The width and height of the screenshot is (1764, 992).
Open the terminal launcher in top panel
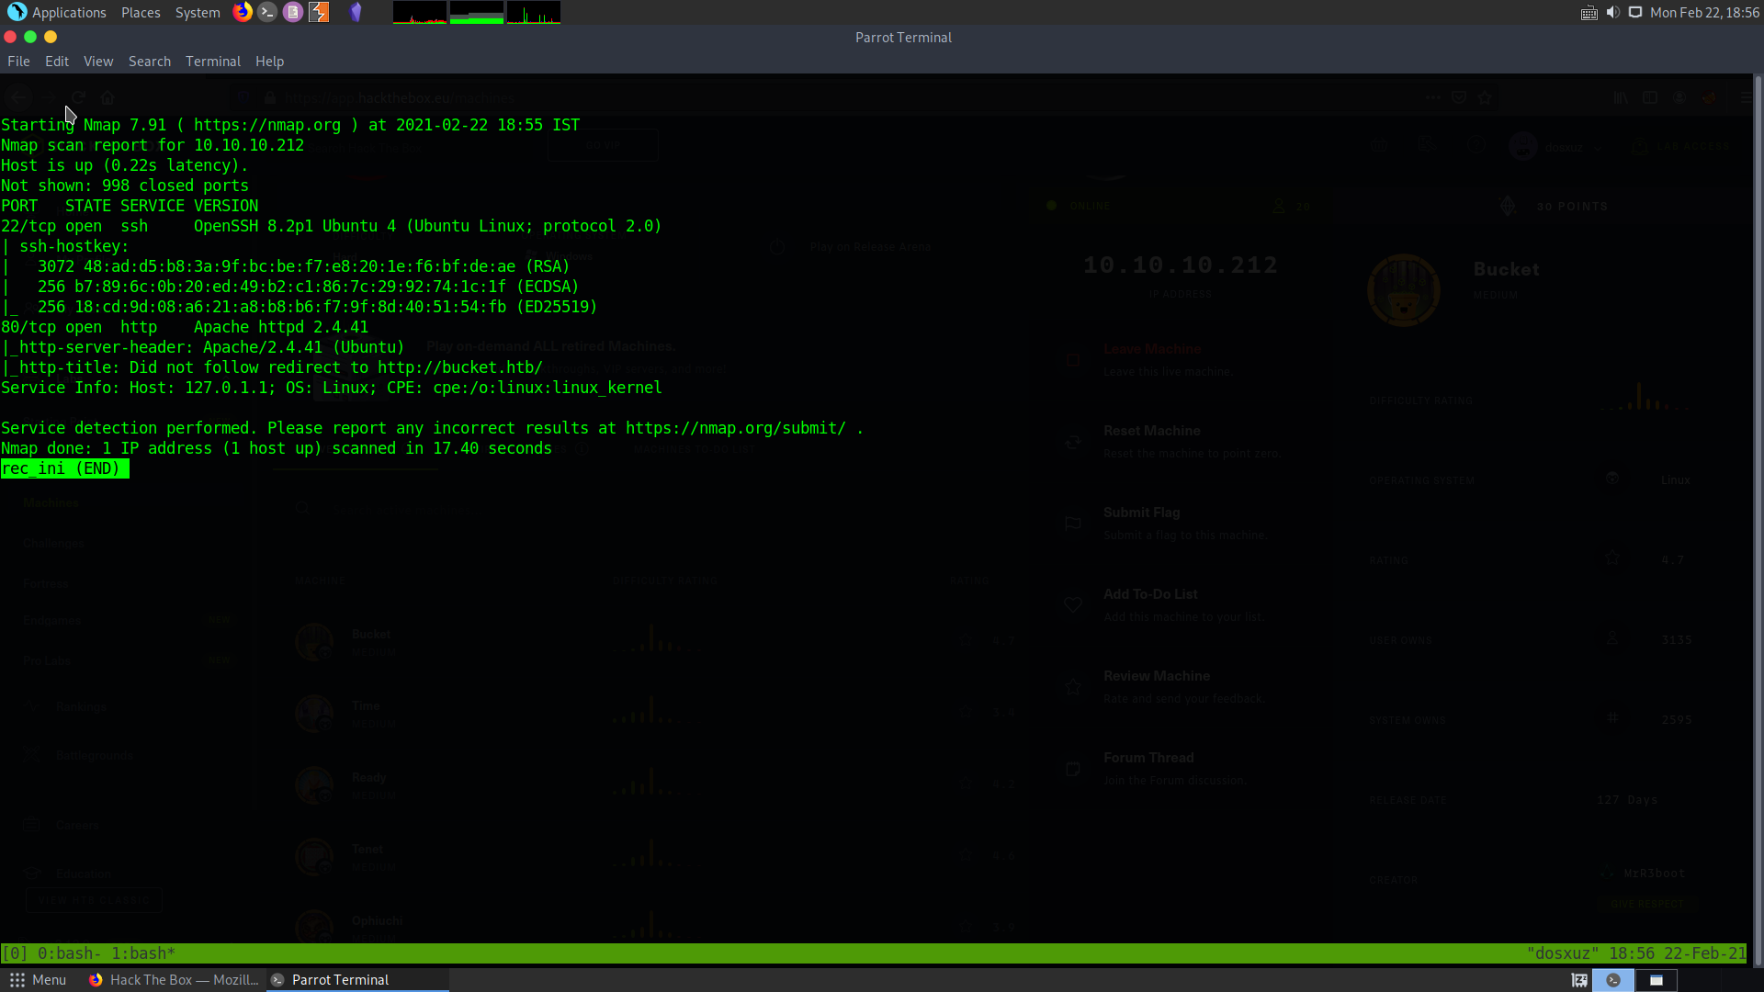[267, 12]
